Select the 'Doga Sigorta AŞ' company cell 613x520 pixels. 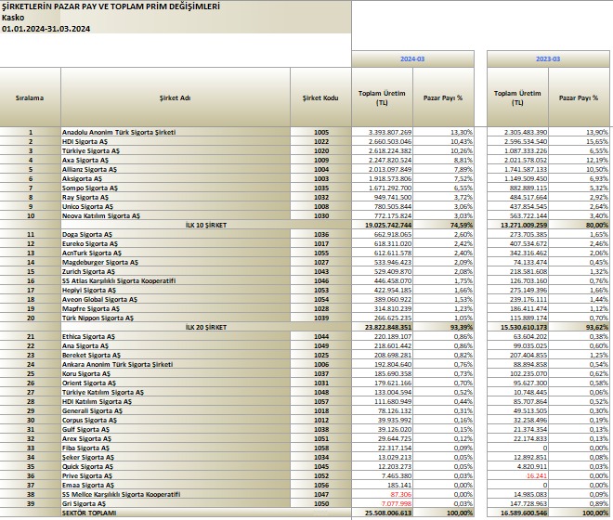point(176,234)
